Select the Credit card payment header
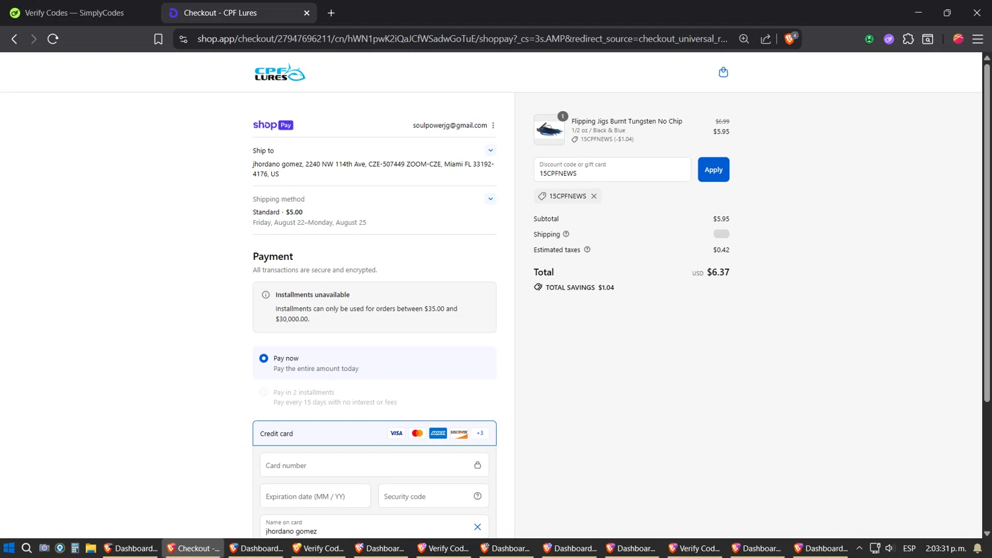 [x=374, y=434]
